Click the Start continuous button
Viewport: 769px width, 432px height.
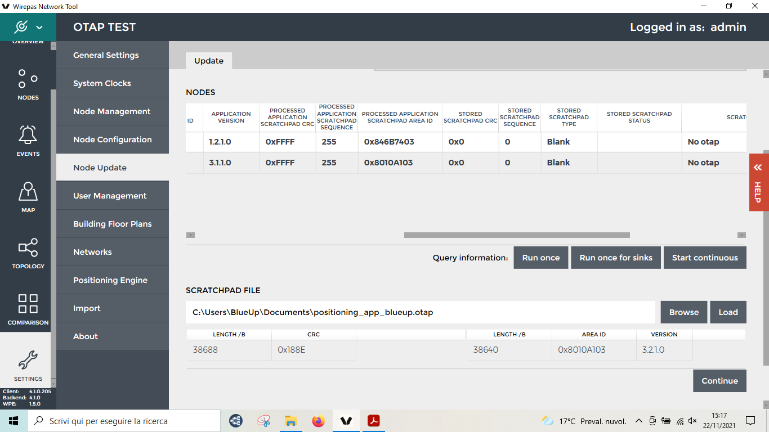click(704, 258)
